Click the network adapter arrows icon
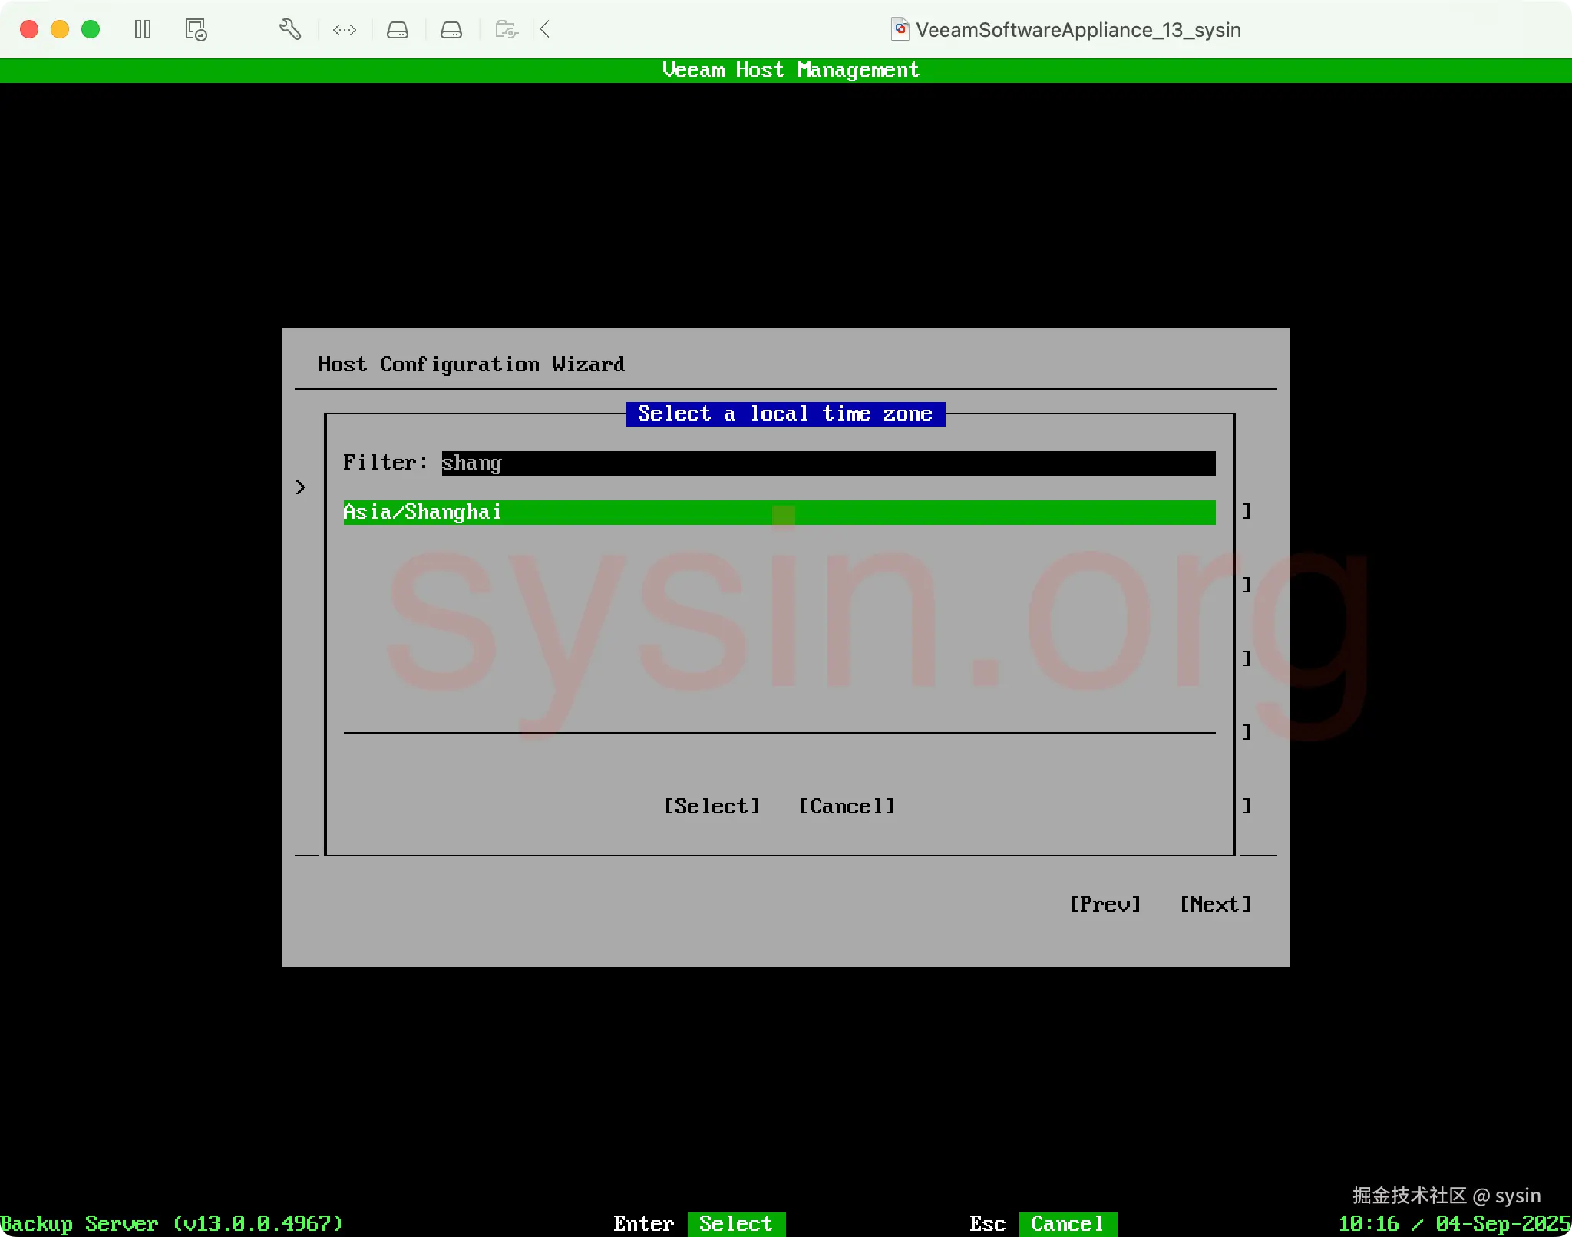 345,30
